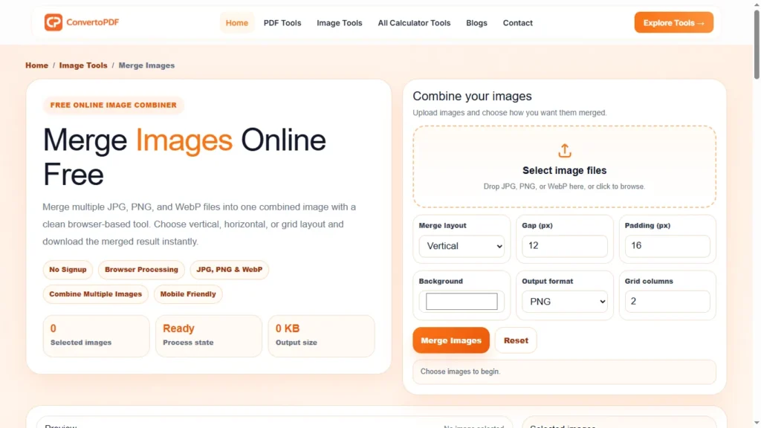Click Select image files drop zone
Viewport: 761px width, 428px height.
click(x=565, y=166)
